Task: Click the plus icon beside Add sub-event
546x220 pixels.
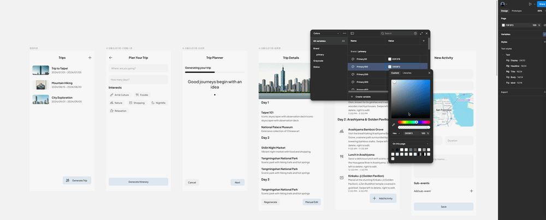Action: (x=472, y=191)
